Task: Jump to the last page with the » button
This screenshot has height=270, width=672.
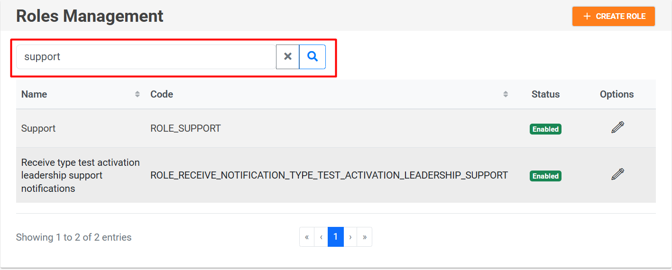Action: click(x=364, y=237)
